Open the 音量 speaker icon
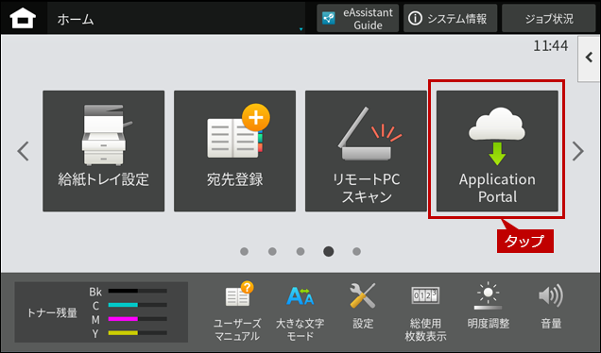Screen dimensions: 601x353 click(551, 306)
